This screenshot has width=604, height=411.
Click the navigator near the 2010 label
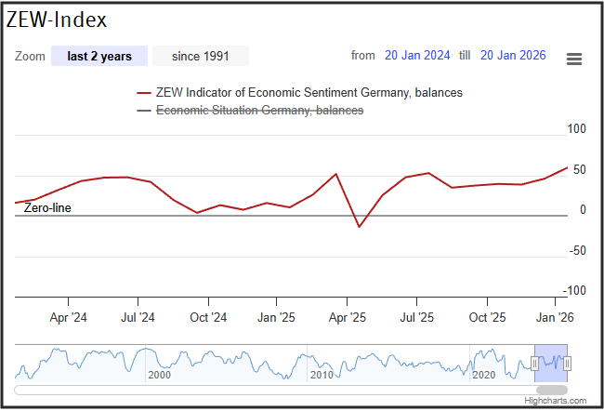(x=321, y=363)
